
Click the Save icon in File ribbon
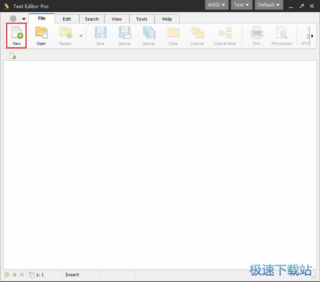[x=100, y=36]
